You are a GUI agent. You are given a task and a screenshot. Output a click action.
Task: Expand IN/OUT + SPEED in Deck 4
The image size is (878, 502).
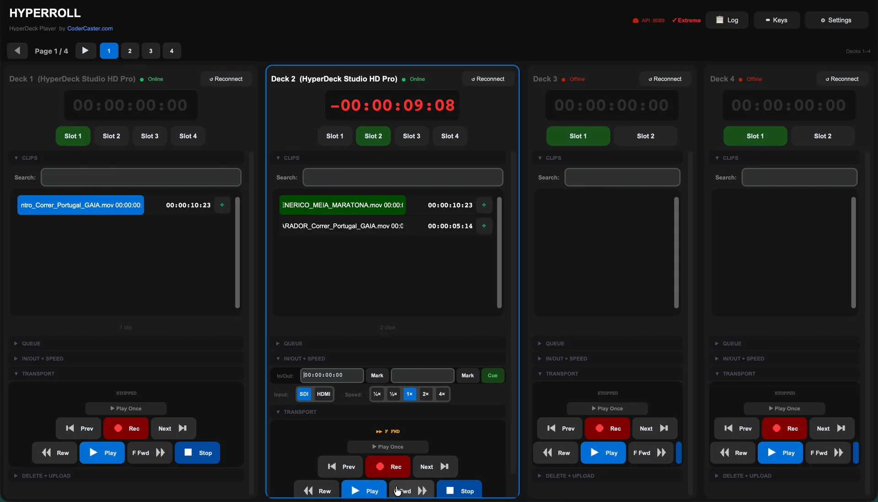click(784, 359)
